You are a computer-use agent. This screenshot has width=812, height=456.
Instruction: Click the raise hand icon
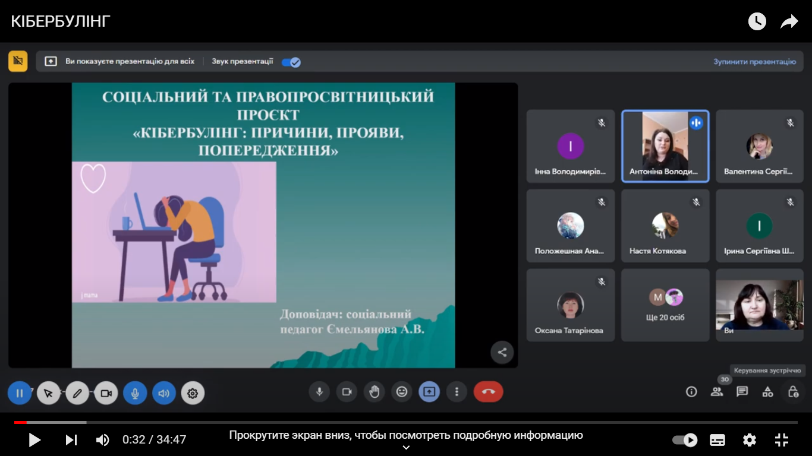(x=374, y=392)
